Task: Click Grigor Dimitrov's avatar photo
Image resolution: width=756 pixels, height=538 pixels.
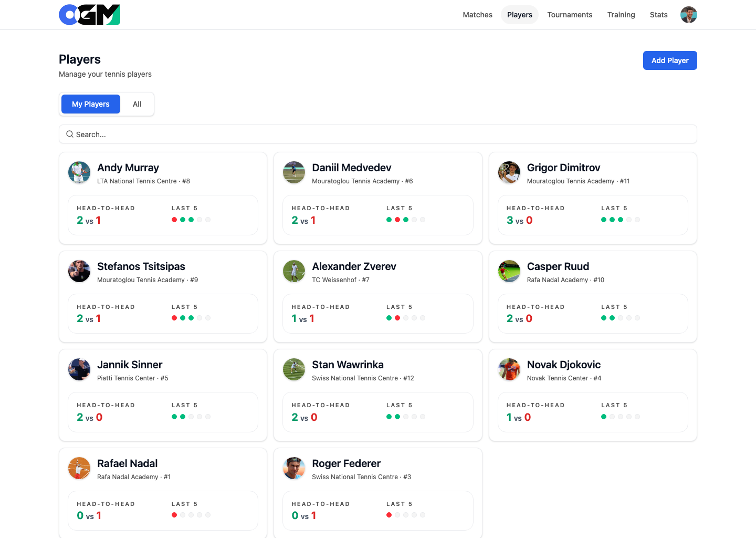Action: tap(509, 172)
